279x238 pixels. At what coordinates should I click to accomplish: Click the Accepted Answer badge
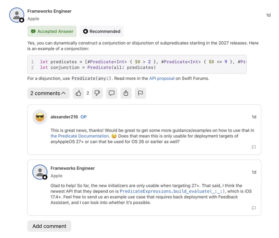pos(52,31)
